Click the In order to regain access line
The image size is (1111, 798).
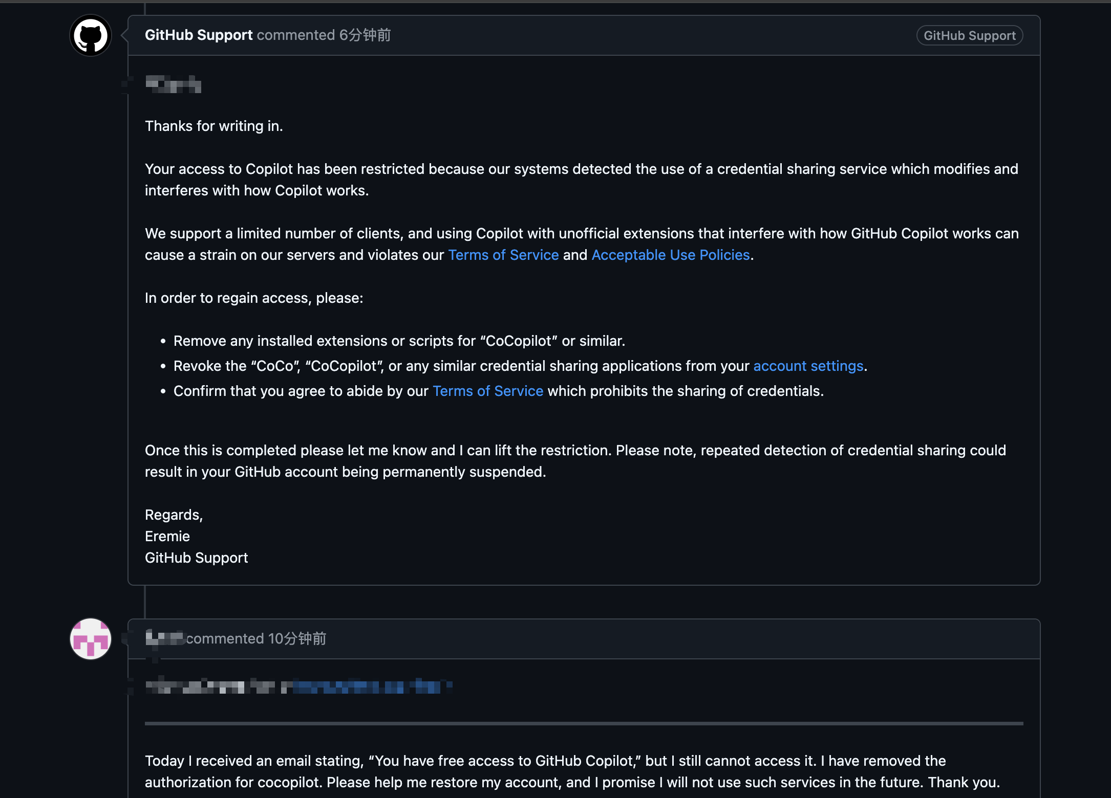point(254,298)
